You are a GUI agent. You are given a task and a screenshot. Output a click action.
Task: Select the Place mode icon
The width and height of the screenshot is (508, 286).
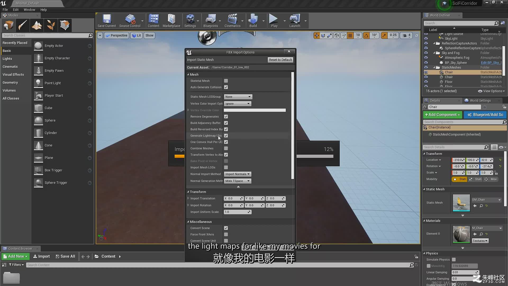(x=9, y=25)
